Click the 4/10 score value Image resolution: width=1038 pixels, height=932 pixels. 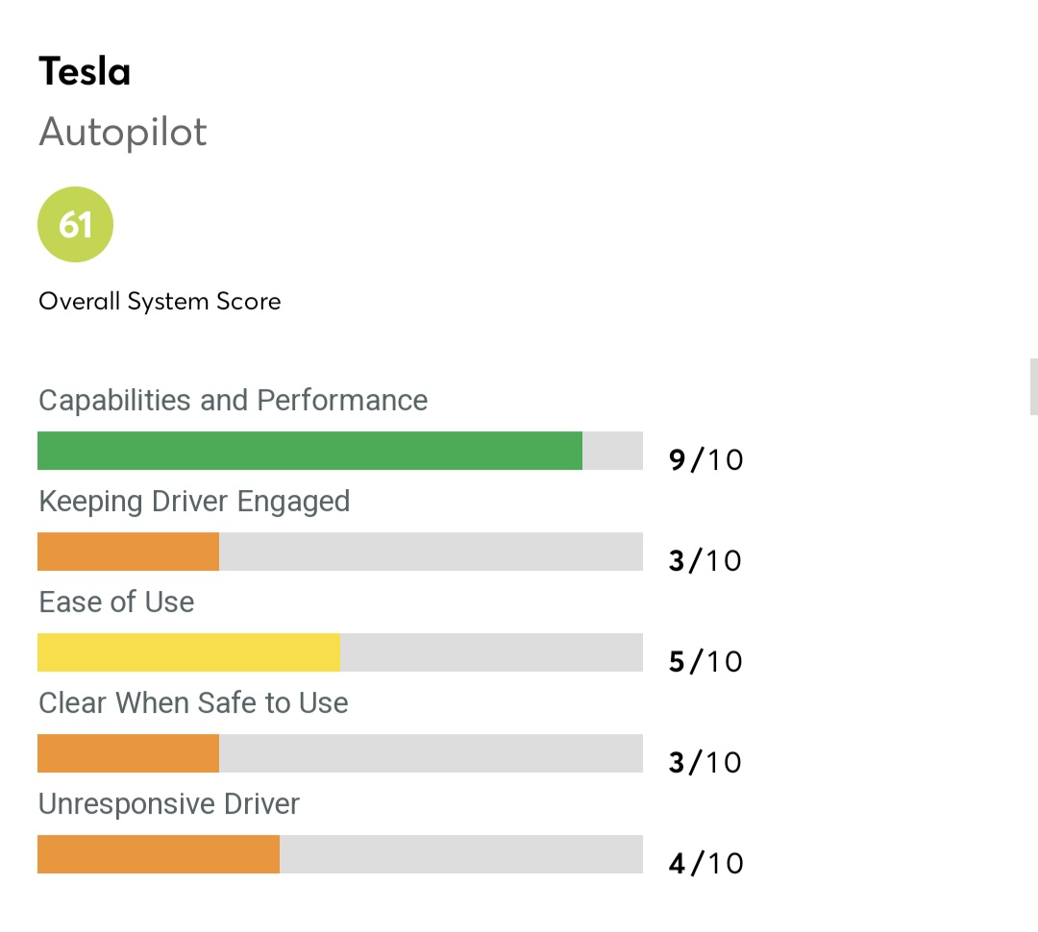click(705, 864)
